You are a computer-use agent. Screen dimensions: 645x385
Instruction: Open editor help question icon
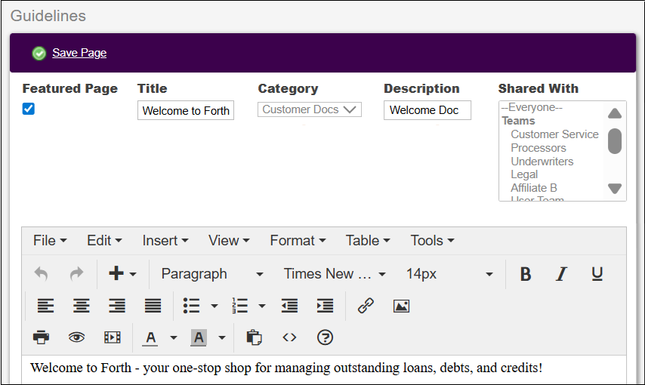point(325,337)
